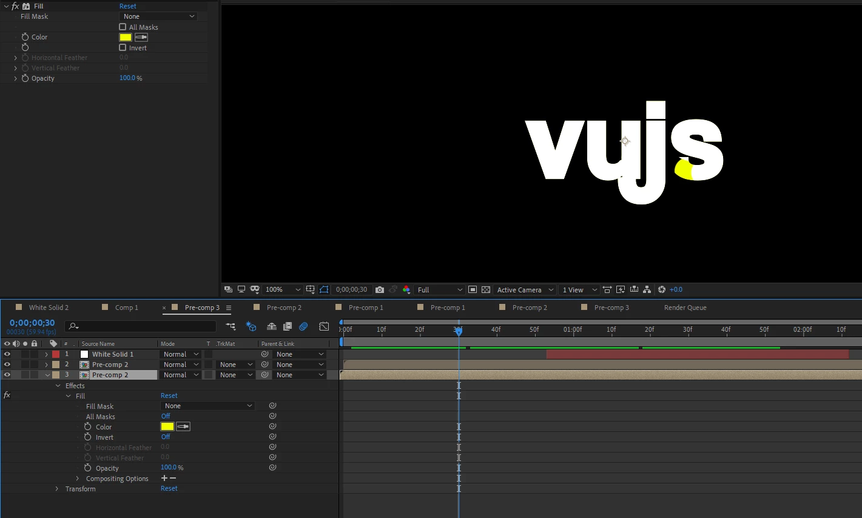This screenshot has height=518, width=862.
Task: Toggle Invert Off value in timeline
Action: pos(166,437)
